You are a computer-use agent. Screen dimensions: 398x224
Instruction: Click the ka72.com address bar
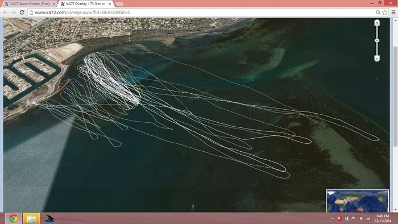point(202,13)
